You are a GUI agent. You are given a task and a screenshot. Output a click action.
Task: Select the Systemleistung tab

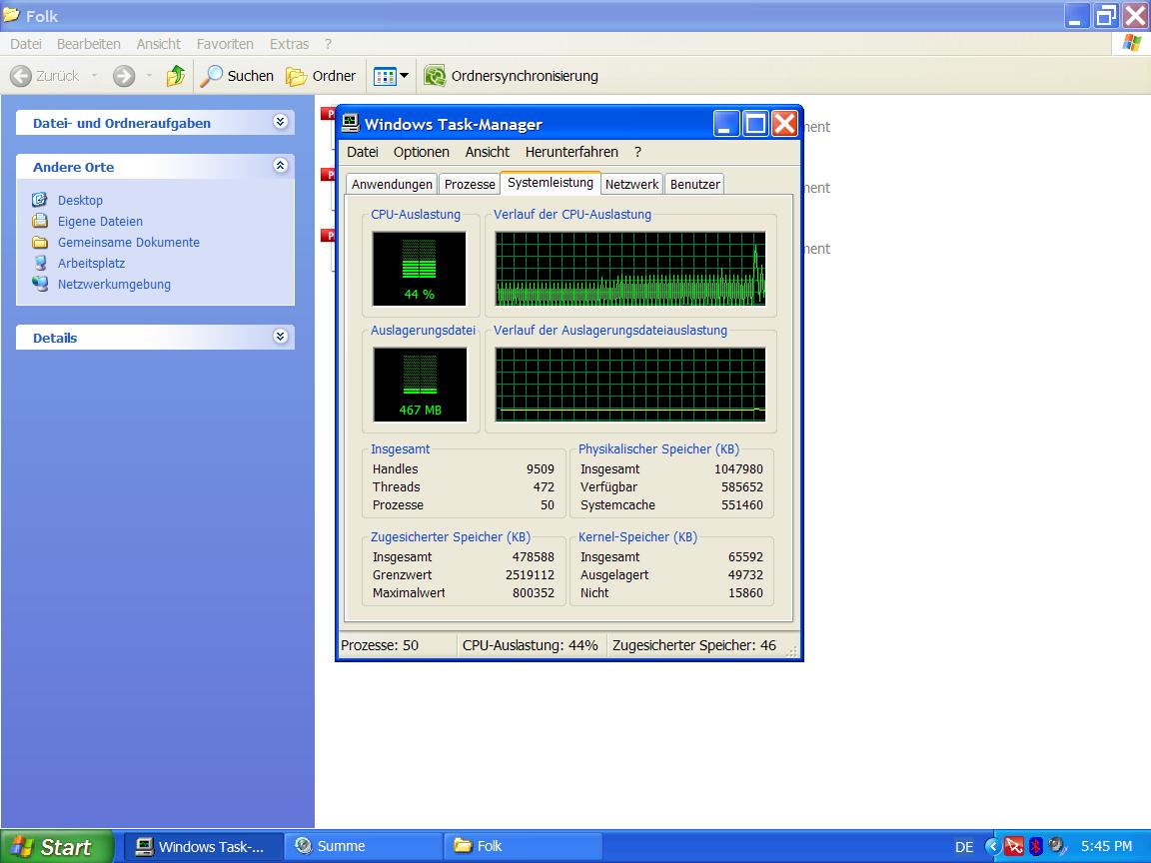pos(551,183)
